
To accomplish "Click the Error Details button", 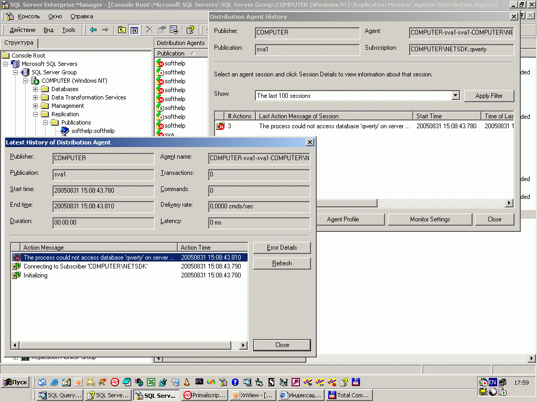I will click(x=282, y=248).
